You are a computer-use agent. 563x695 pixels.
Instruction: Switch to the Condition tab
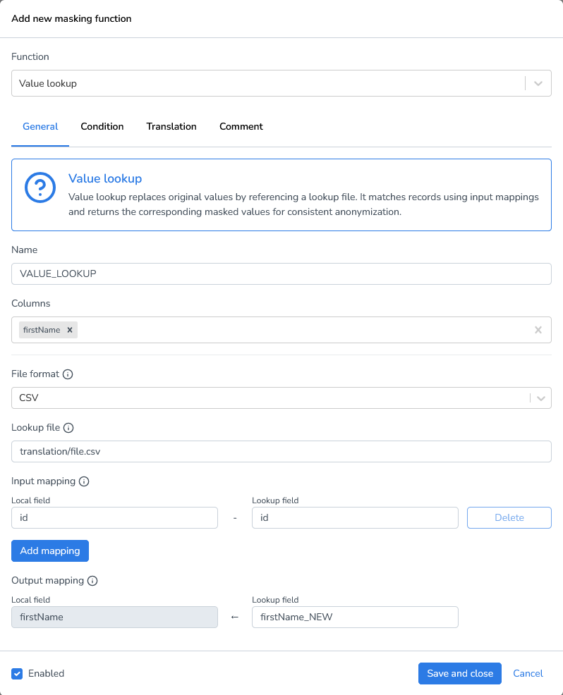(102, 126)
